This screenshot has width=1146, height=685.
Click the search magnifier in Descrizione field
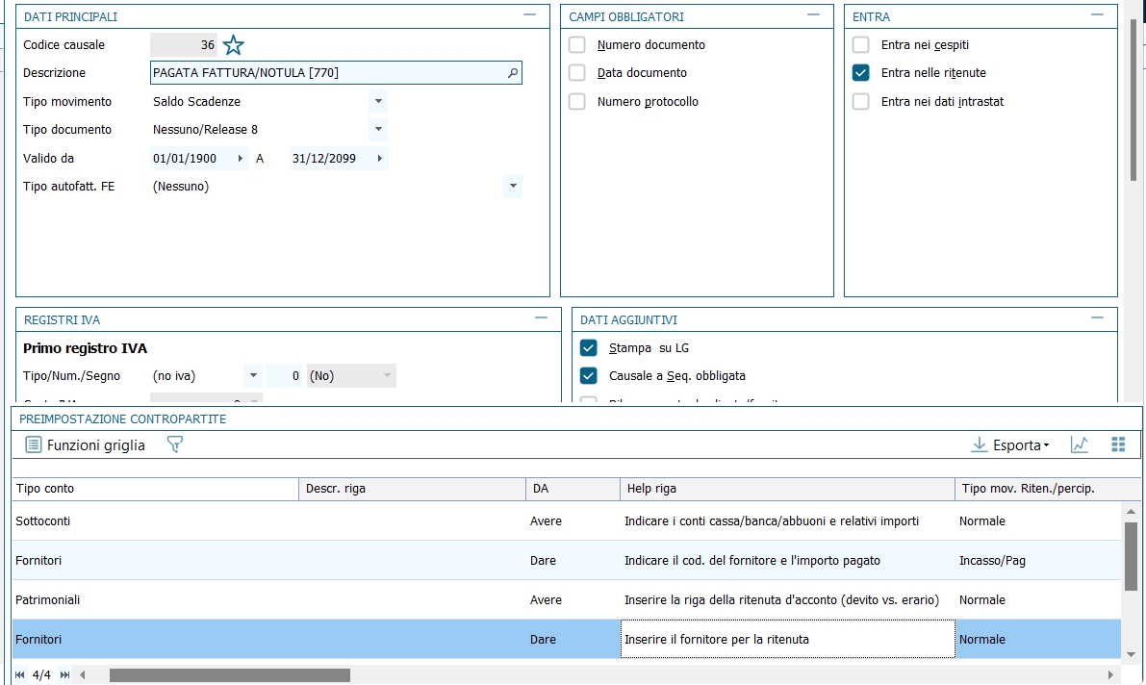coord(513,73)
